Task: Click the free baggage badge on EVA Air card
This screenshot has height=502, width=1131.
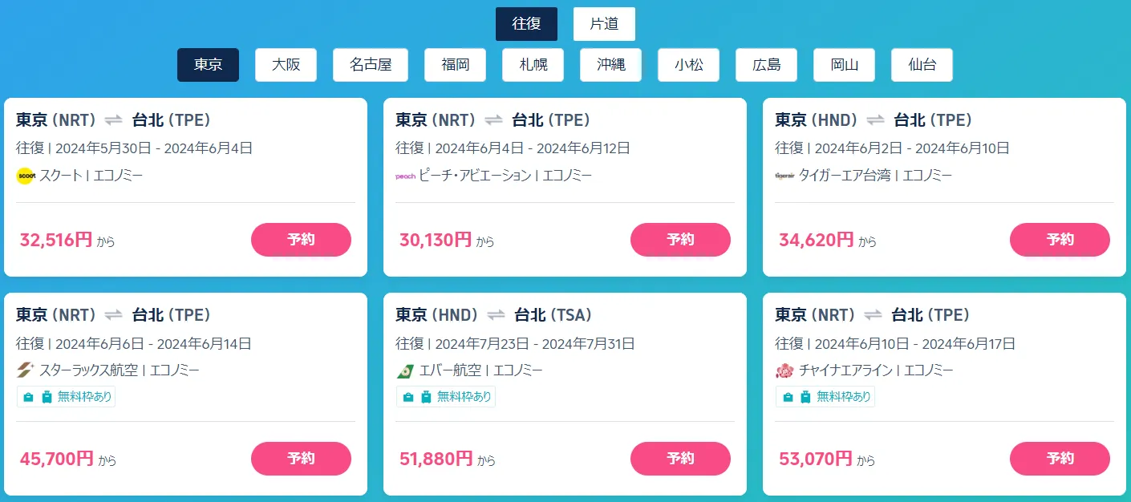Action: [446, 397]
